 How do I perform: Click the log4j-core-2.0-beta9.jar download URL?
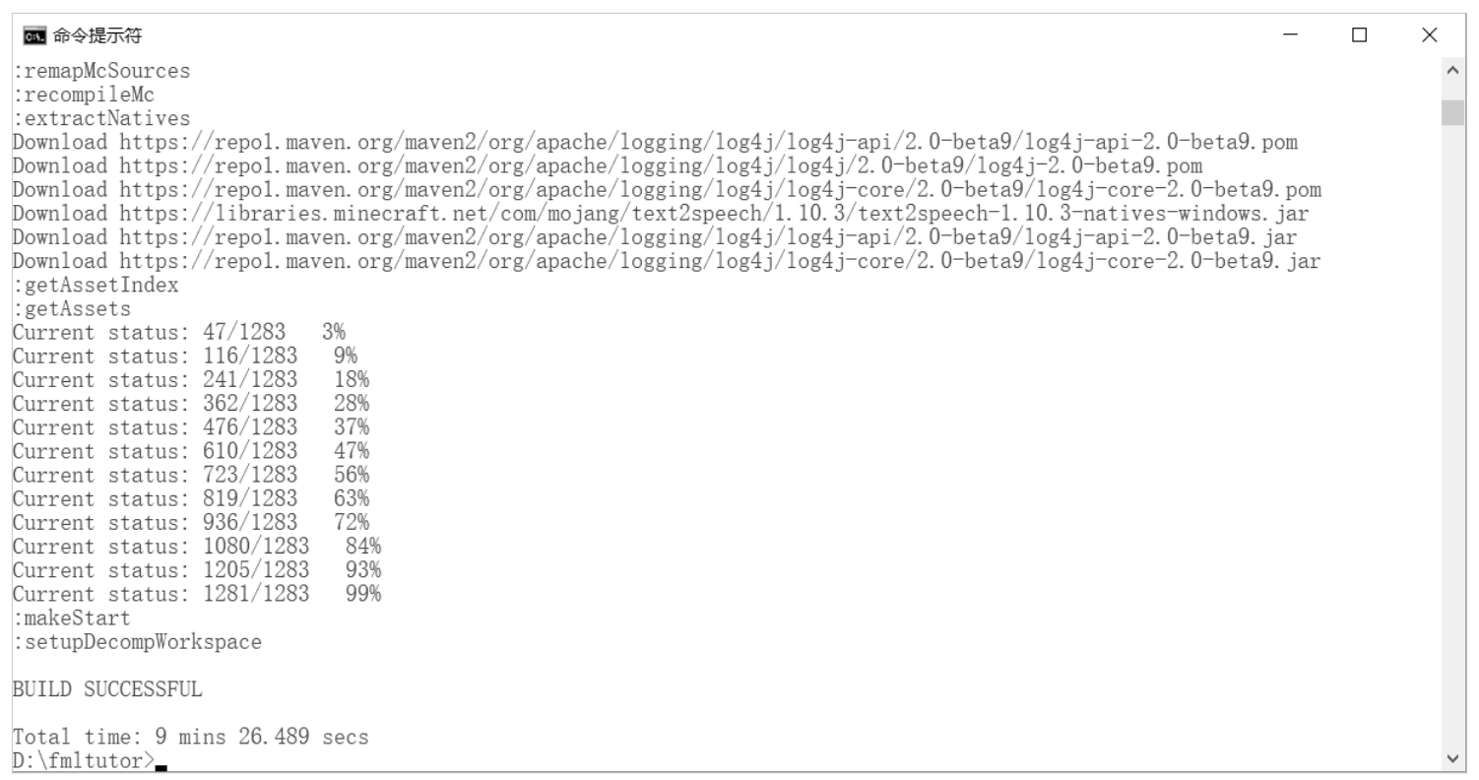click(720, 261)
